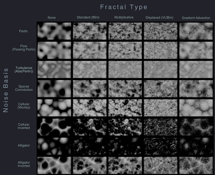Select the Cellular Inverted Multiplicative thumbnail
The image size is (215, 175).
click(x=125, y=127)
